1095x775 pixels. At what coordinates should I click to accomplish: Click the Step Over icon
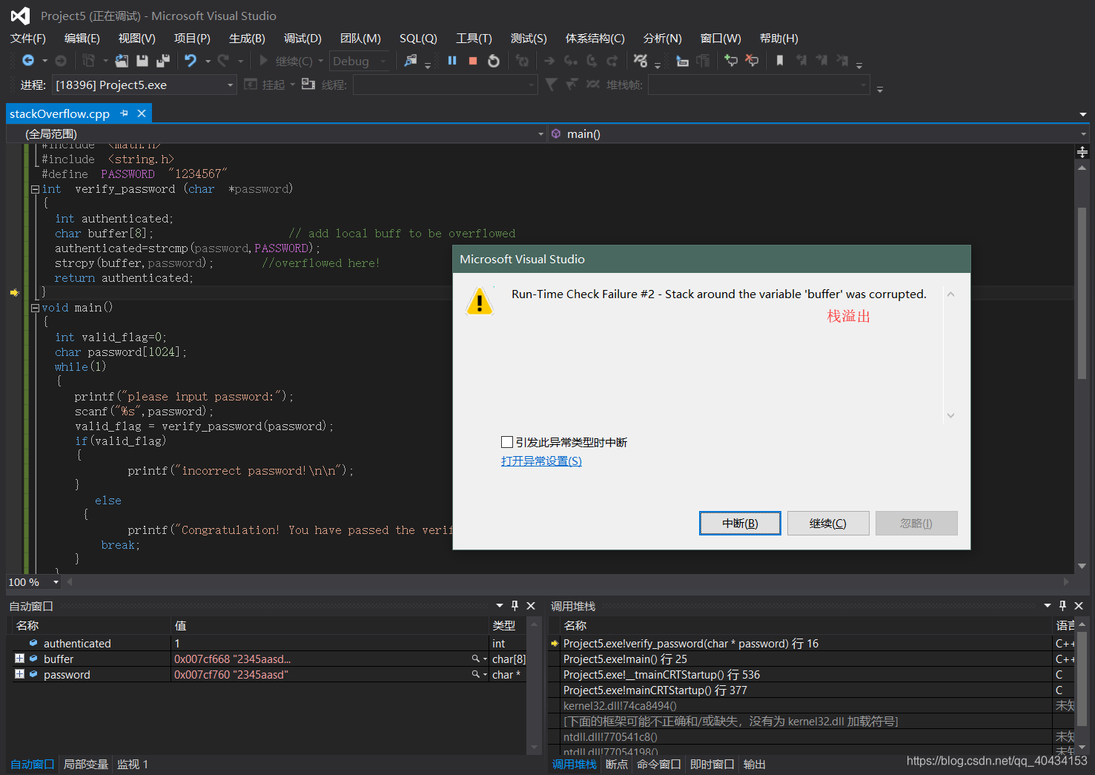(592, 61)
